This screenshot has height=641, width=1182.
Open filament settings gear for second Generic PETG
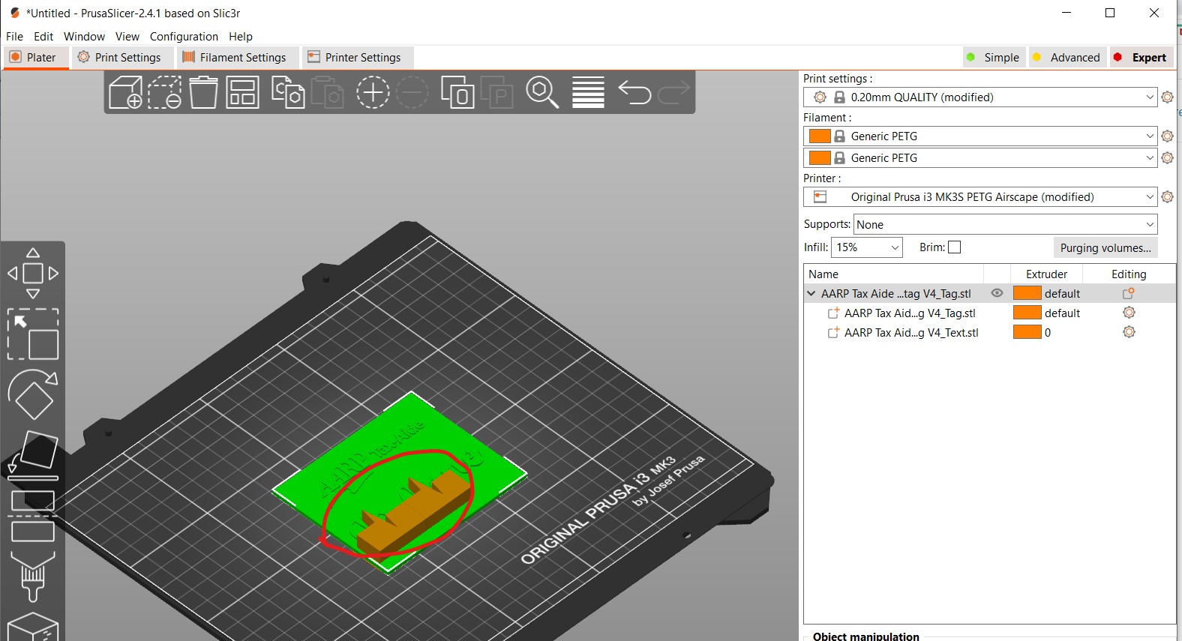pos(1167,157)
